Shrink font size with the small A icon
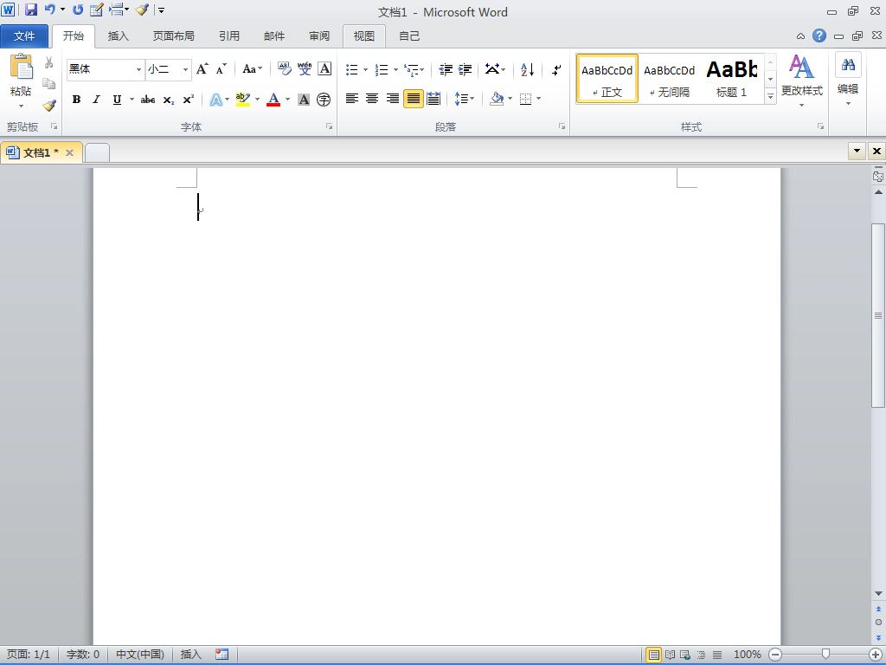 pos(221,69)
